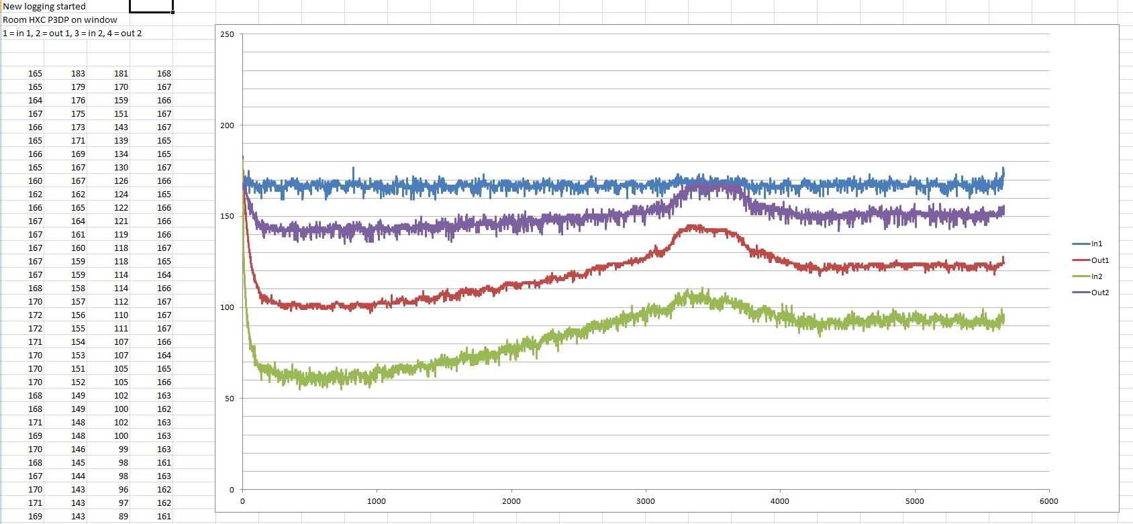Select cell containing 175

65,113
